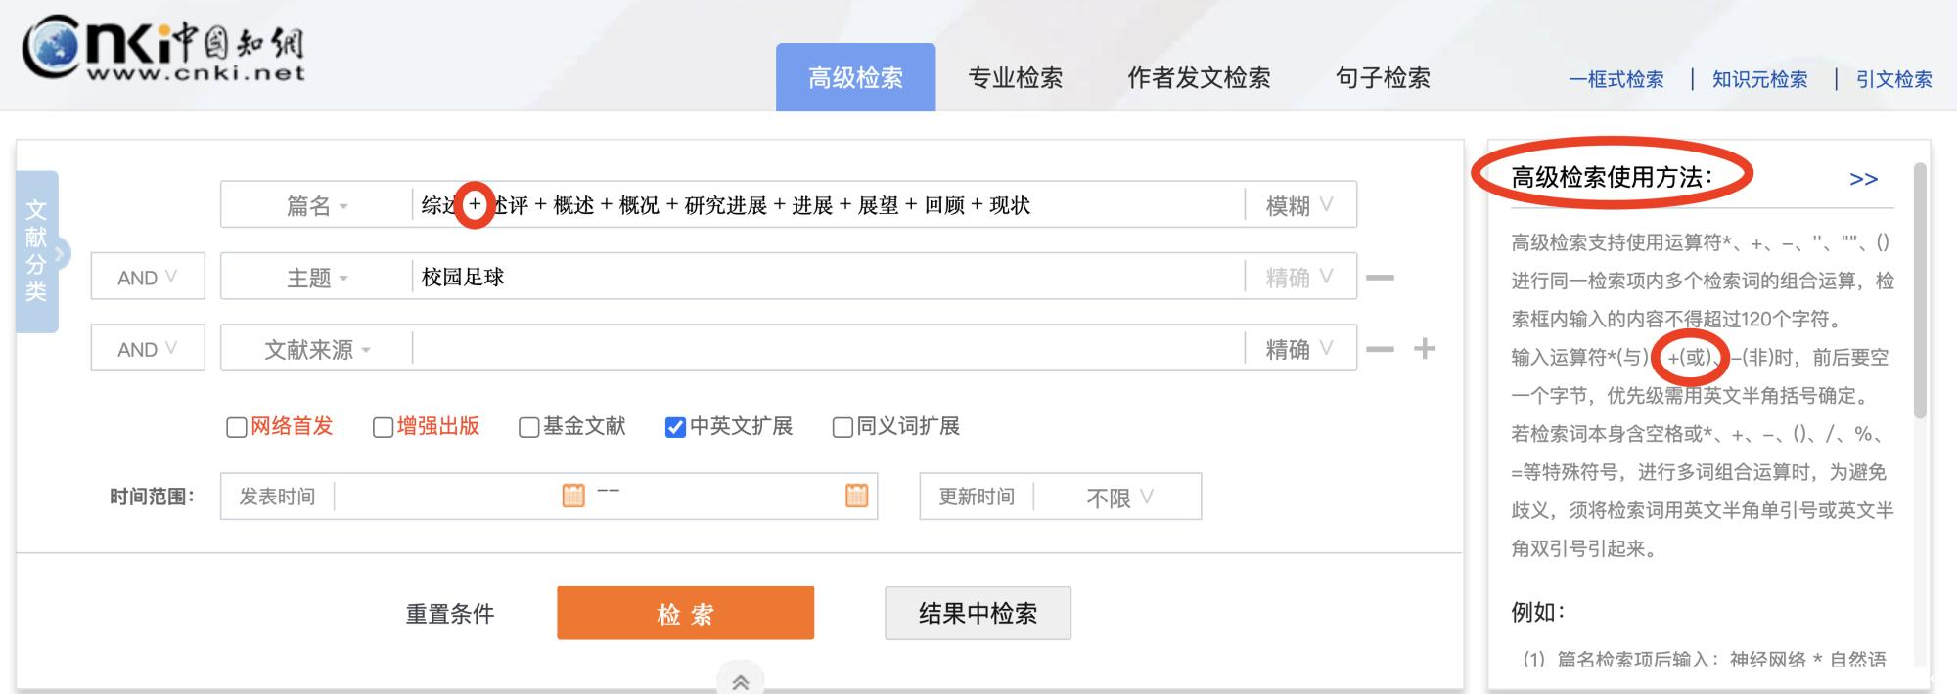Add a new search condition row

click(1425, 349)
